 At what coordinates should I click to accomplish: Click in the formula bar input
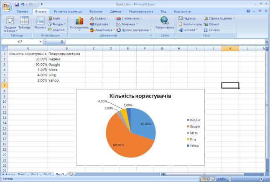point(166,42)
